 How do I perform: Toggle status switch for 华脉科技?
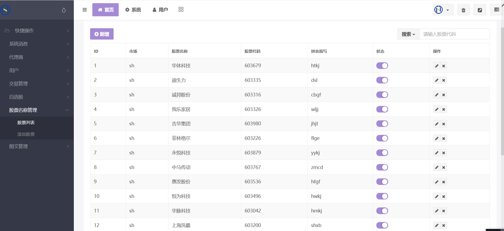[382, 211]
